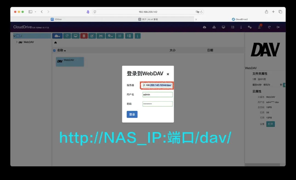Image resolution: width=296 pixels, height=180 pixels.
Task: Open the task list icon in the header
Action: click(x=233, y=27)
